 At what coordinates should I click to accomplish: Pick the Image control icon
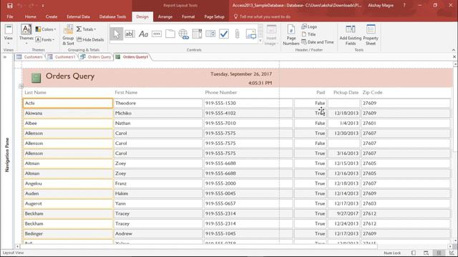tap(251, 34)
